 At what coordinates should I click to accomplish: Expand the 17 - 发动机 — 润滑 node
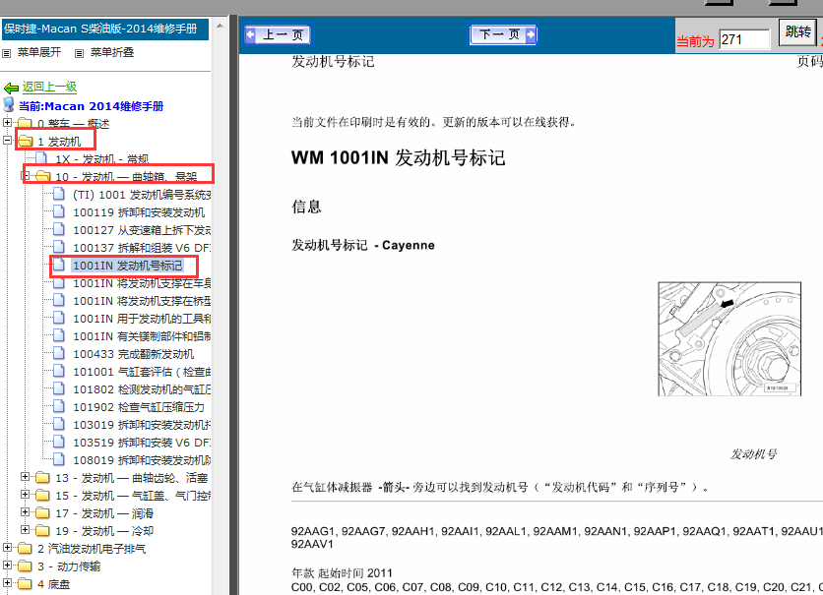pyautogui.click(x=26, y=512)
